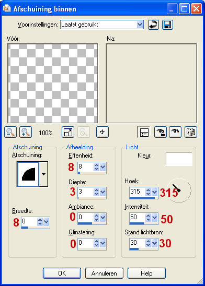
Task: Click inside the Breedte value field
Action: click(29, 221)
